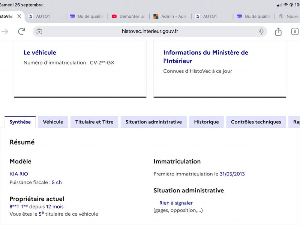
Task: Go forward with the arrow button
Action: coord(5,31)
